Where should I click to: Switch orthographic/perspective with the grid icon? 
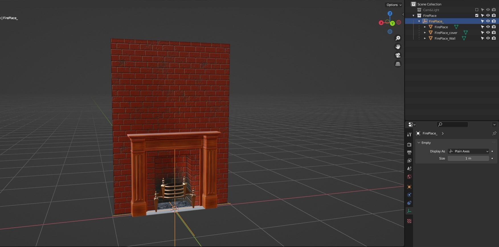click(x=398, y=64)
